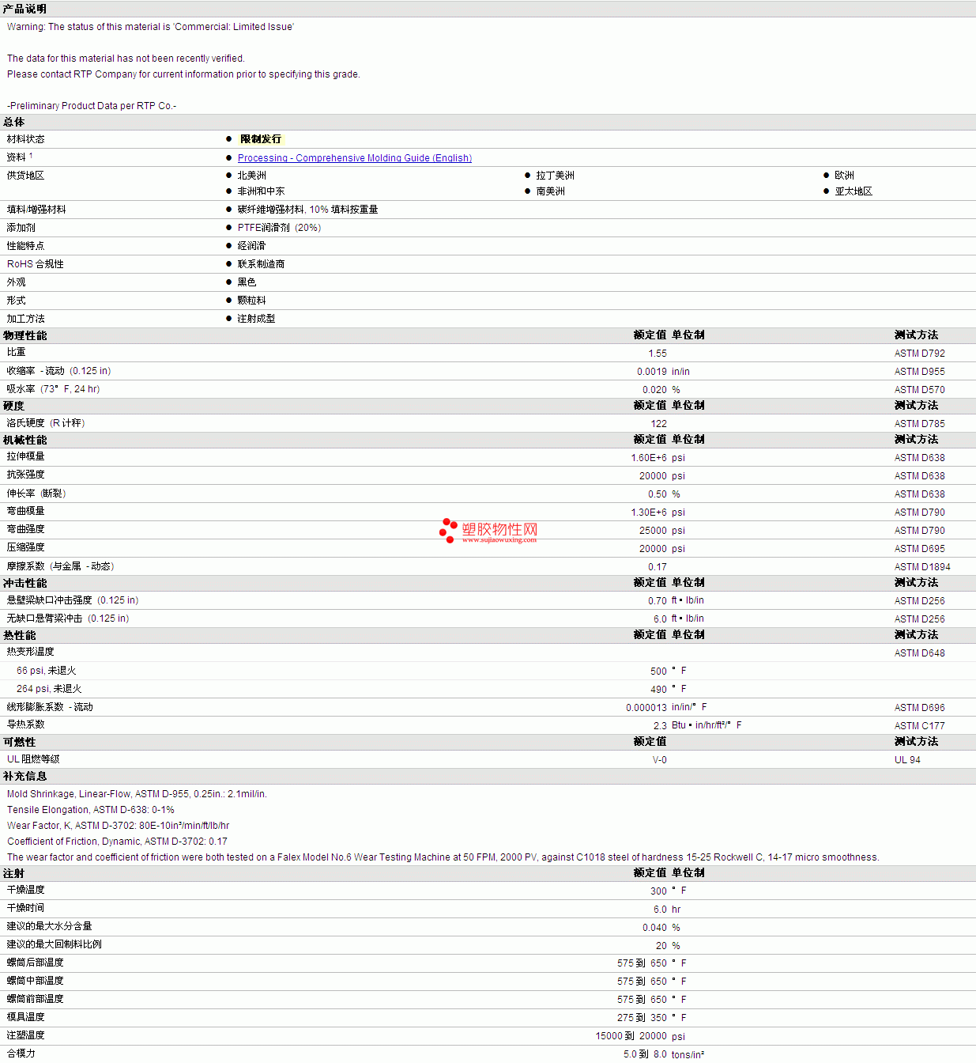Click ASTM D570 test method
This screenshot has height=1063, width=976.
tap(920, 390)
